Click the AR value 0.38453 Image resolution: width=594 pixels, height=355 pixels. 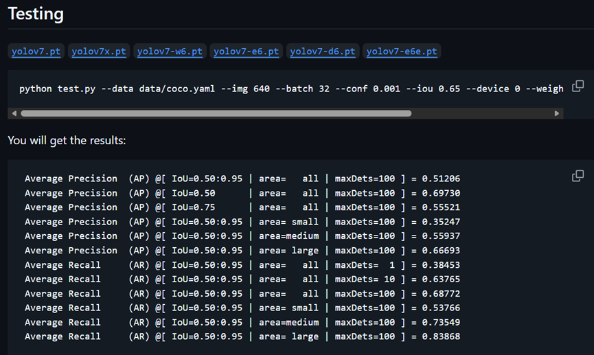point(441,265)
